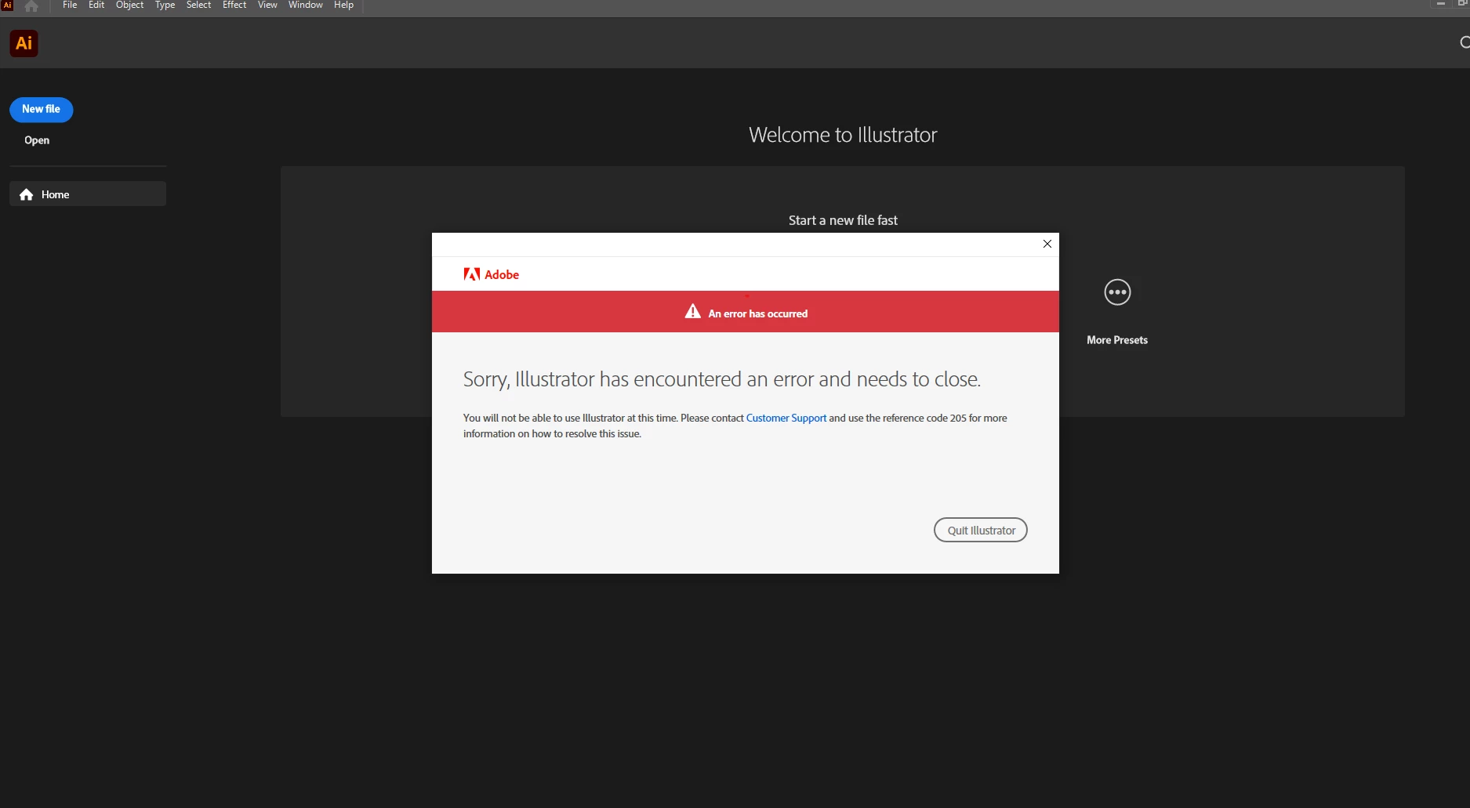Select Home in the sidebar
The height and width of the screenshot is (808, 1470).
tap(88, 194)
